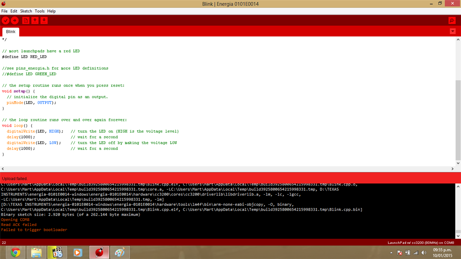This screenshot has height=259, width=461.
Task: Click the 'pinMode(LED, OUTPUT);' line
Action: point(31,103)
